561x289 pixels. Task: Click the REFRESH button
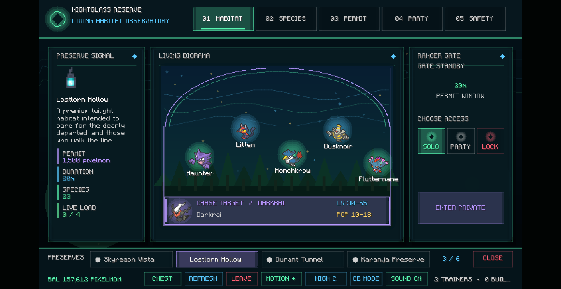(x=203, y=279)
